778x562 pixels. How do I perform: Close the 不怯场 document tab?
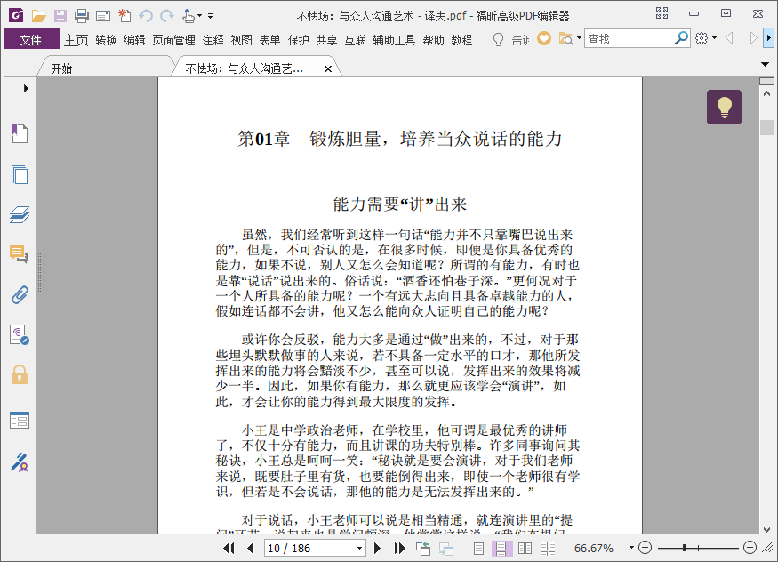coord(328,69)
